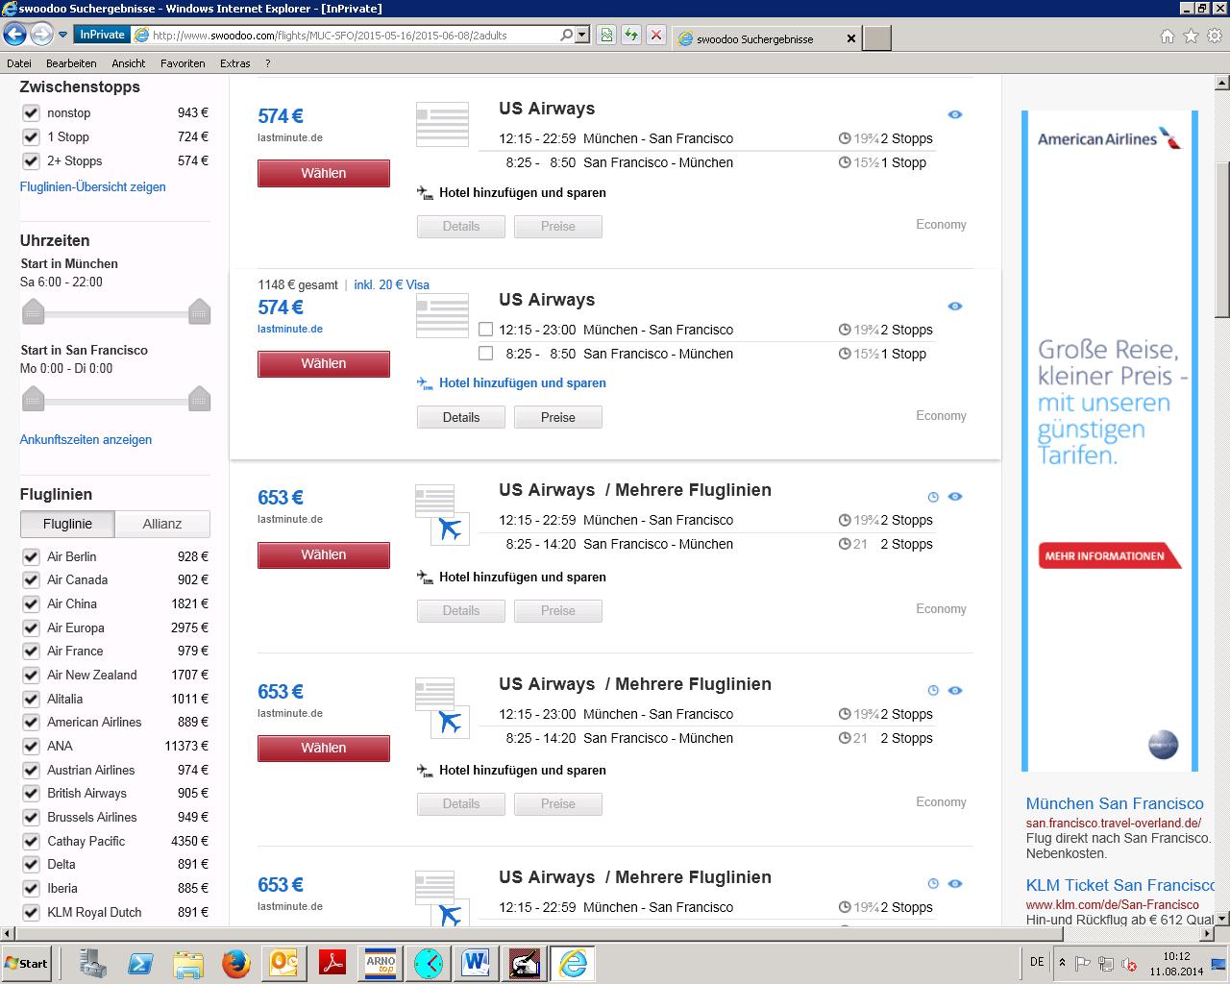
Task: Open the address bar dropdown arrow
Action: [x=581, y=36]
